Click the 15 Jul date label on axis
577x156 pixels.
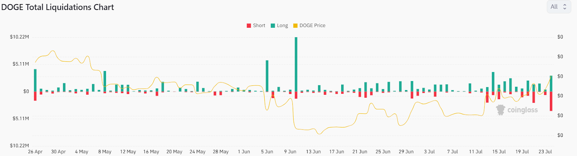tap(499, 152)
